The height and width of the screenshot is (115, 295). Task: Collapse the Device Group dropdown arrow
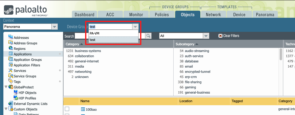[135, 27]
